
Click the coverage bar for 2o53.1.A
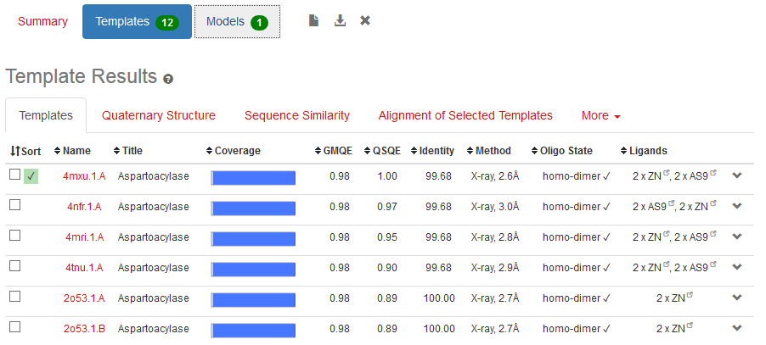click(x=253, y=298)
